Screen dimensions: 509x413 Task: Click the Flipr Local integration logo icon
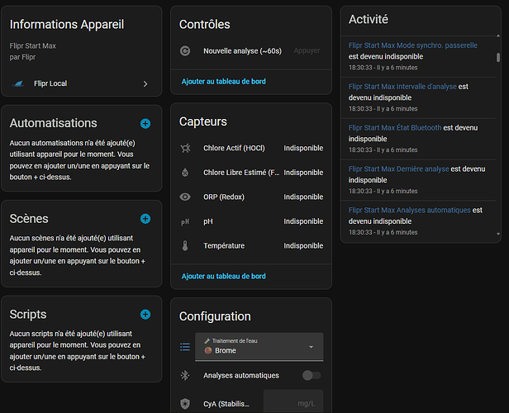pos(18,83)
